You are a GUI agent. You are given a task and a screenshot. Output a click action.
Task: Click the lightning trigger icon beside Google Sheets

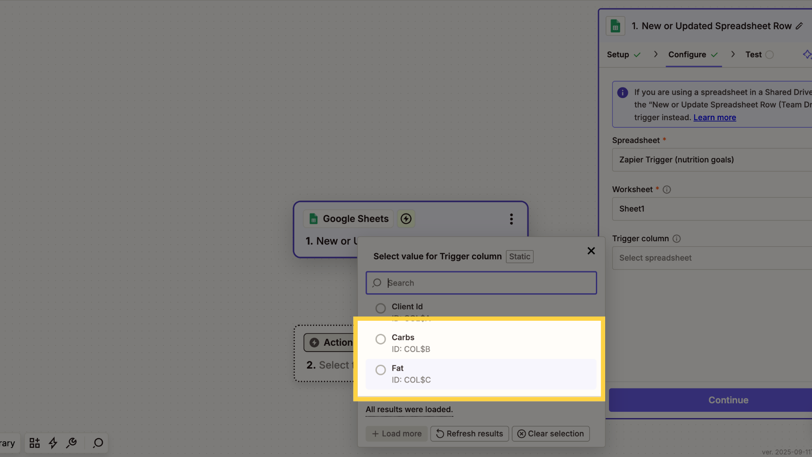tap(406, 219)
